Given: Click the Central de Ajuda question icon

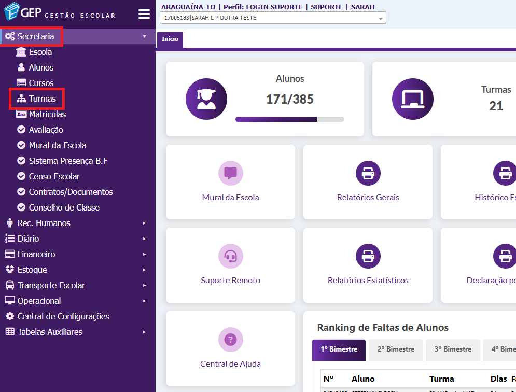Looking at the screenshot, I should (x=230, y=340).
